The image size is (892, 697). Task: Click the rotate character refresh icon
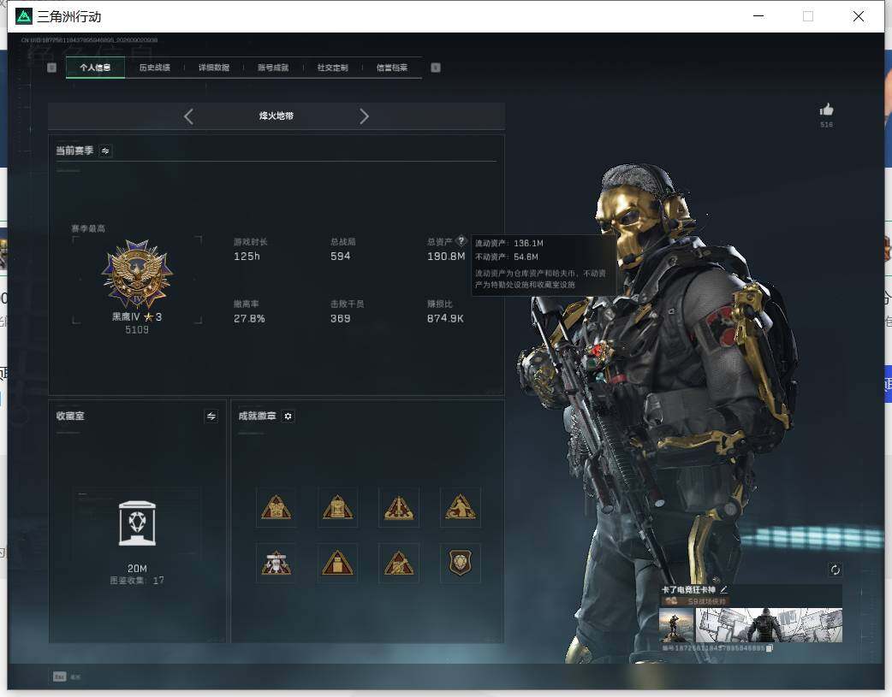836,570
